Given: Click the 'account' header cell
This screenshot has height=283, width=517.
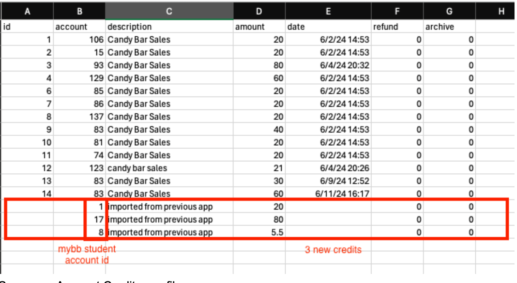Looking at the screenshot, I should click(x=80, y=27).
